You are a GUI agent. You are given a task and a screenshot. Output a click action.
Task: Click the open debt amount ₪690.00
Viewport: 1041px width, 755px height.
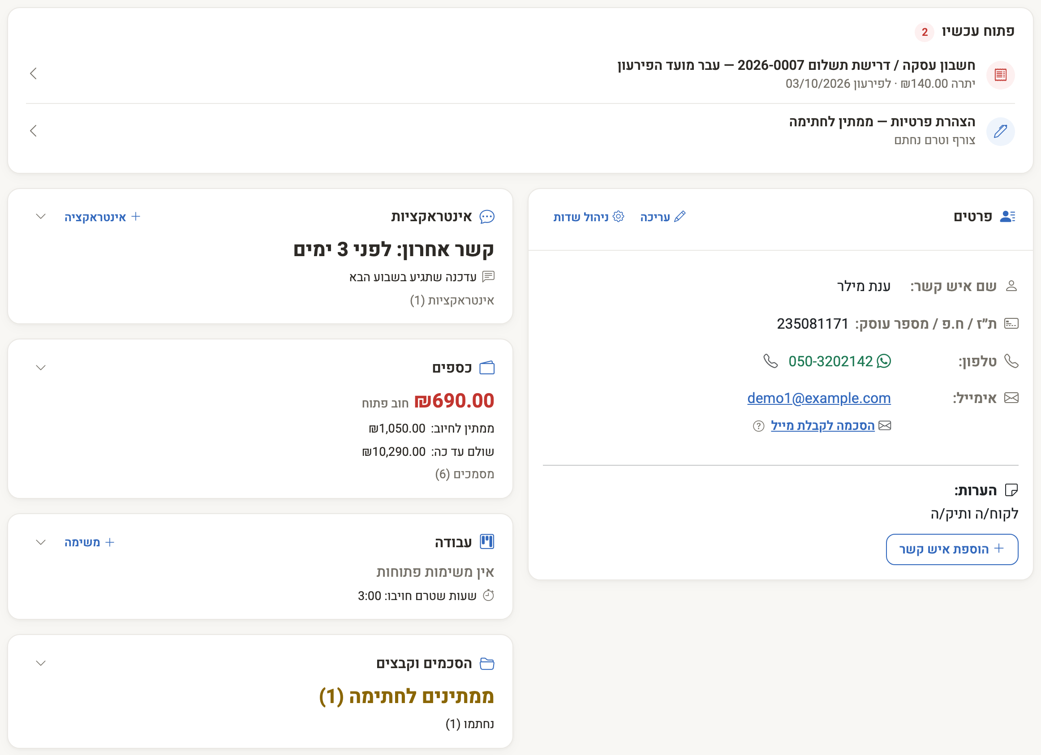[x=454, y=401]
